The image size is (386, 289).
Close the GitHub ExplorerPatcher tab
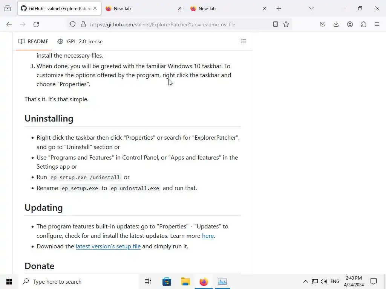click(95, 8)
